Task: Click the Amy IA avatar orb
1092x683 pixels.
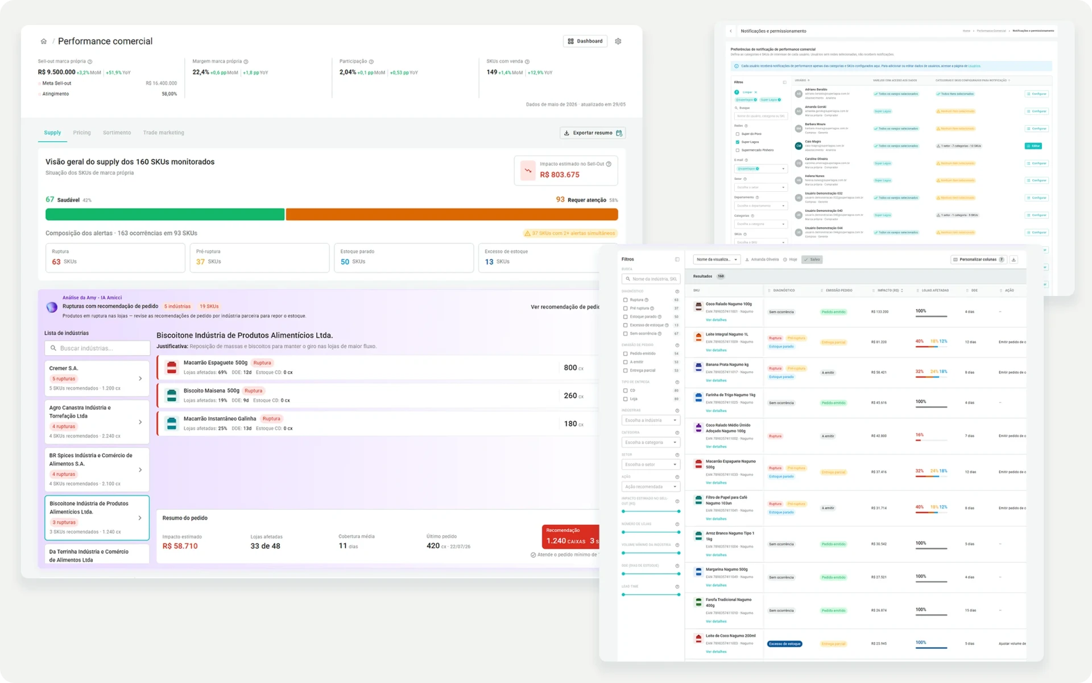Action: [52, 307]
